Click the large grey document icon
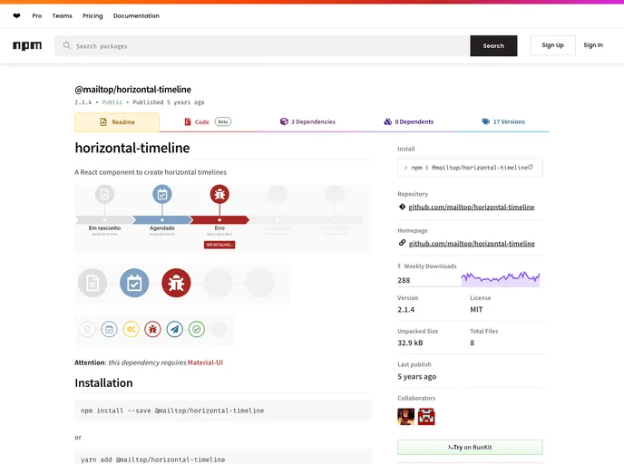The height and width of the screenshot is (464, 624). [x=93, y=283]
